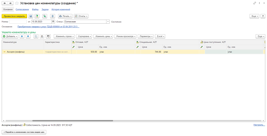The width and height of the screenshot is (267, 136).
Task: Open help with question mark button
Action: (263, 16)
